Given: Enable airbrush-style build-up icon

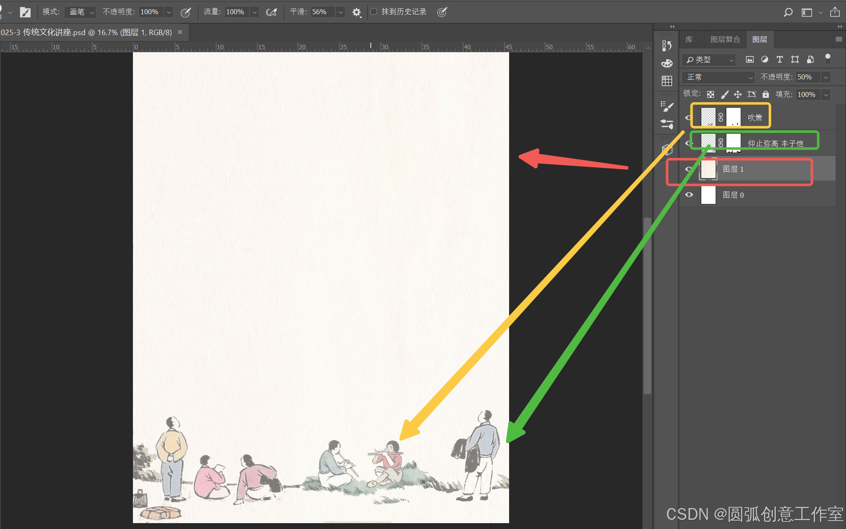Looking at the screenshot, I should (272, 12).
